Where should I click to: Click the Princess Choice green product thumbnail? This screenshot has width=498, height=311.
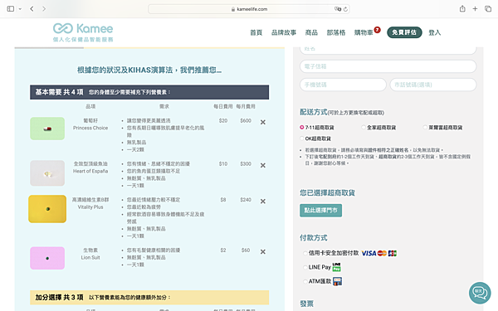pyautogui.click(x=47, y=129)
